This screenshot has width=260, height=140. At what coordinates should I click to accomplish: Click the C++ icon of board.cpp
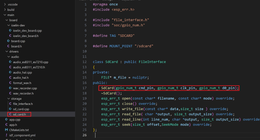[x=8, y=41]
